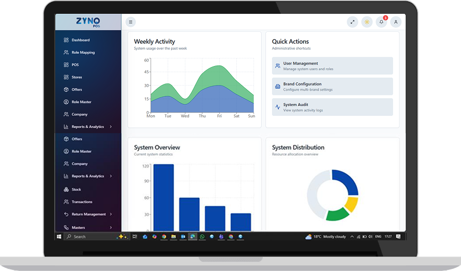Open the Windows notification center icon

click(x=398, y=237)
